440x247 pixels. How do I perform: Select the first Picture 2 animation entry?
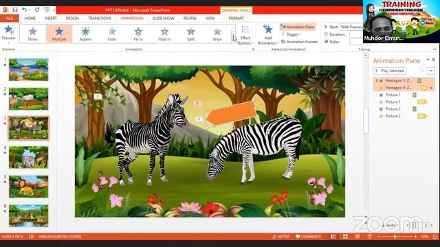pyautogui.click(x=404, y=109)
